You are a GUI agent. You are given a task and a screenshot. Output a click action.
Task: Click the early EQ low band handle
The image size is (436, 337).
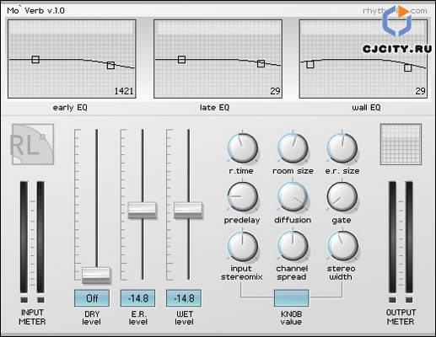point(35,59)
